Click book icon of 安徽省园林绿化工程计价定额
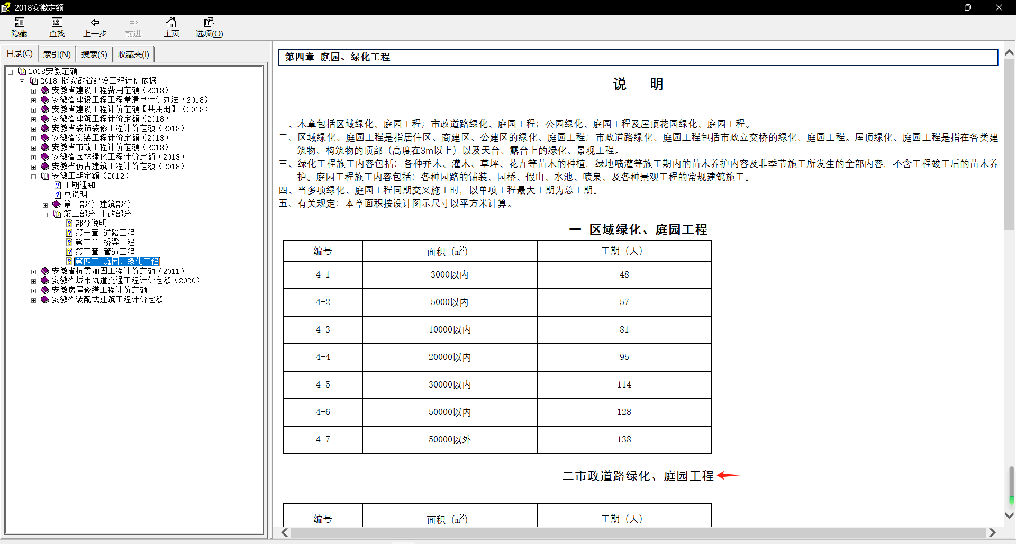 click(45, 157)
